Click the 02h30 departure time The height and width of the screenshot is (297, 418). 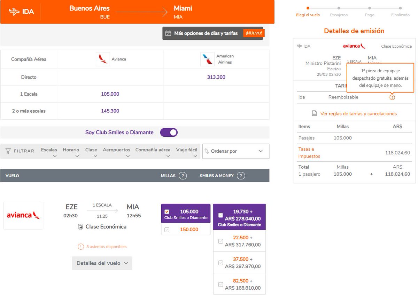tap(70, 216)
